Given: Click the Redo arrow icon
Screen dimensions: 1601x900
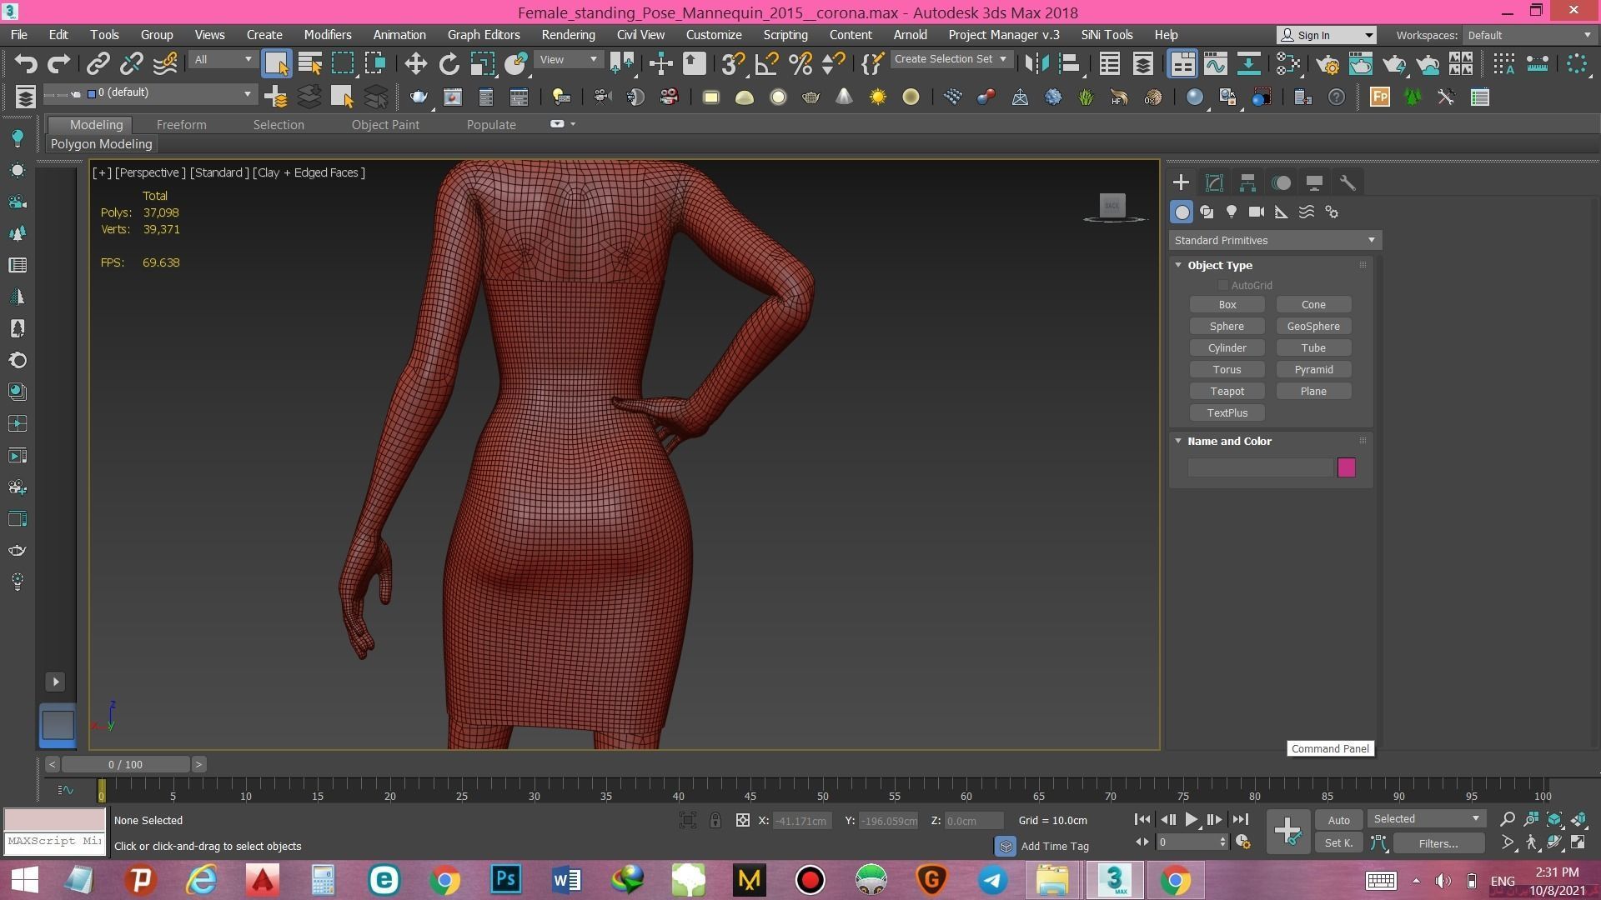Looking at the screenshot, I should tap(58, 63).
